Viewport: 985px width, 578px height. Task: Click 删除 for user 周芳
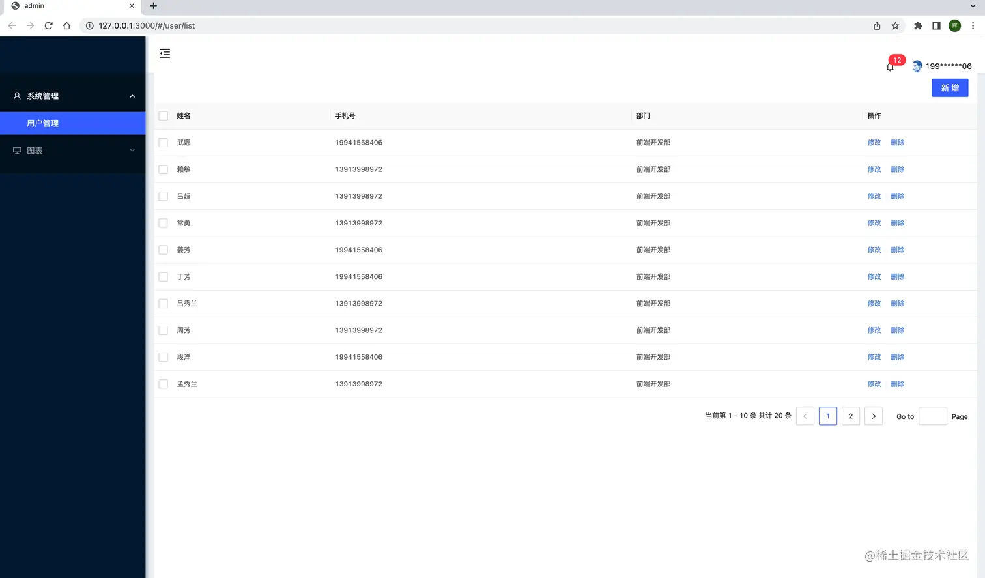(898, 330)
